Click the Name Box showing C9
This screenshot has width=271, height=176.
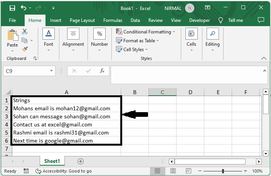(x=26, y=71)
